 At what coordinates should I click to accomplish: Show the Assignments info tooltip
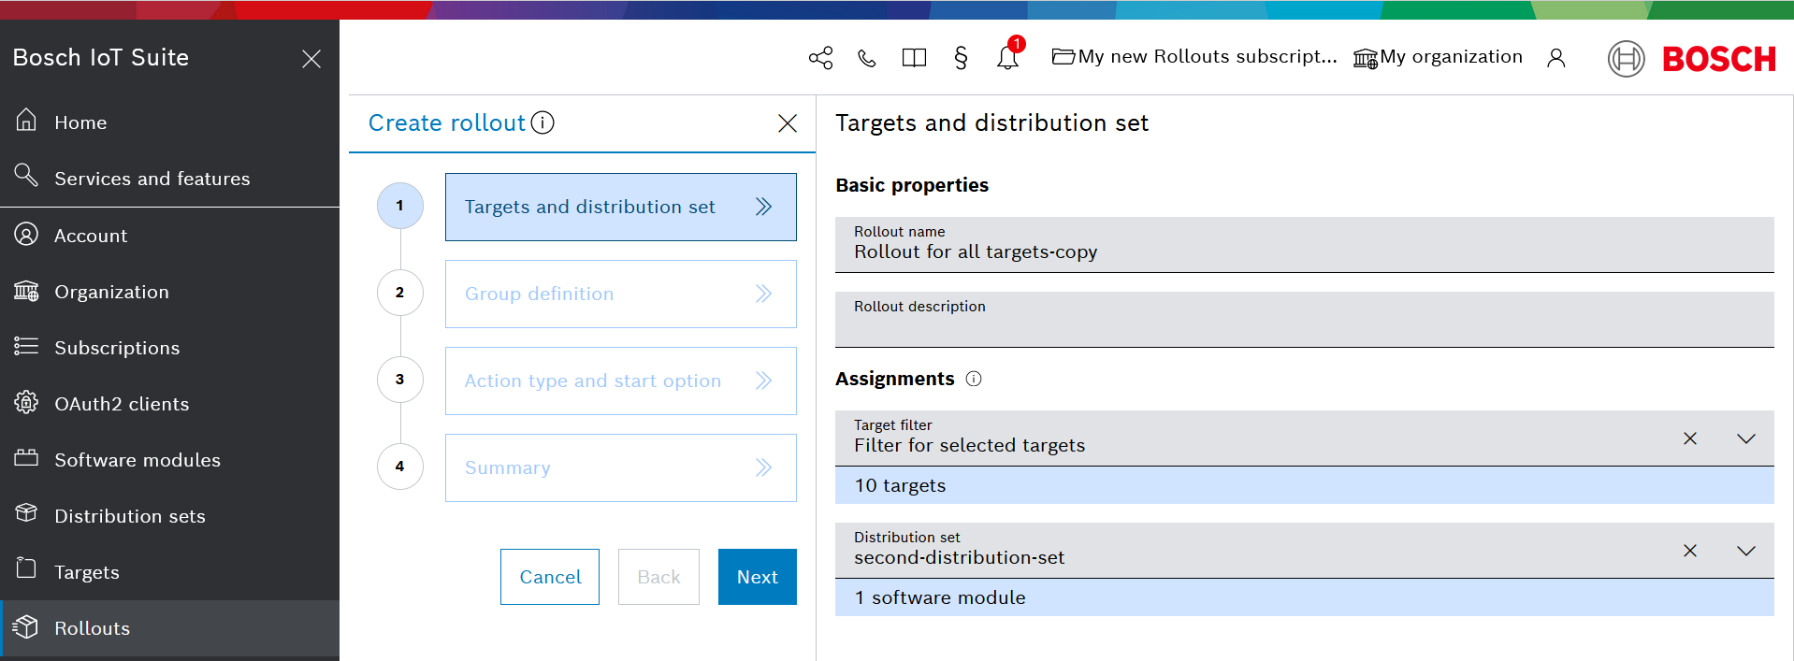pyautogui.click(x=974, y=379)
